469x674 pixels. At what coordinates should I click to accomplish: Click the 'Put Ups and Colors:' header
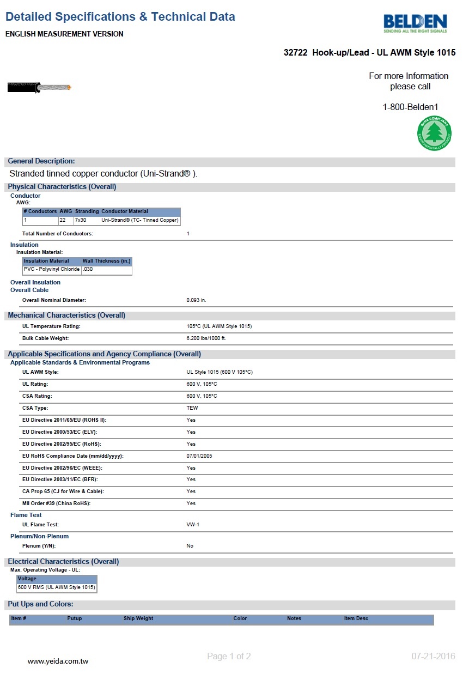[40, 605]
